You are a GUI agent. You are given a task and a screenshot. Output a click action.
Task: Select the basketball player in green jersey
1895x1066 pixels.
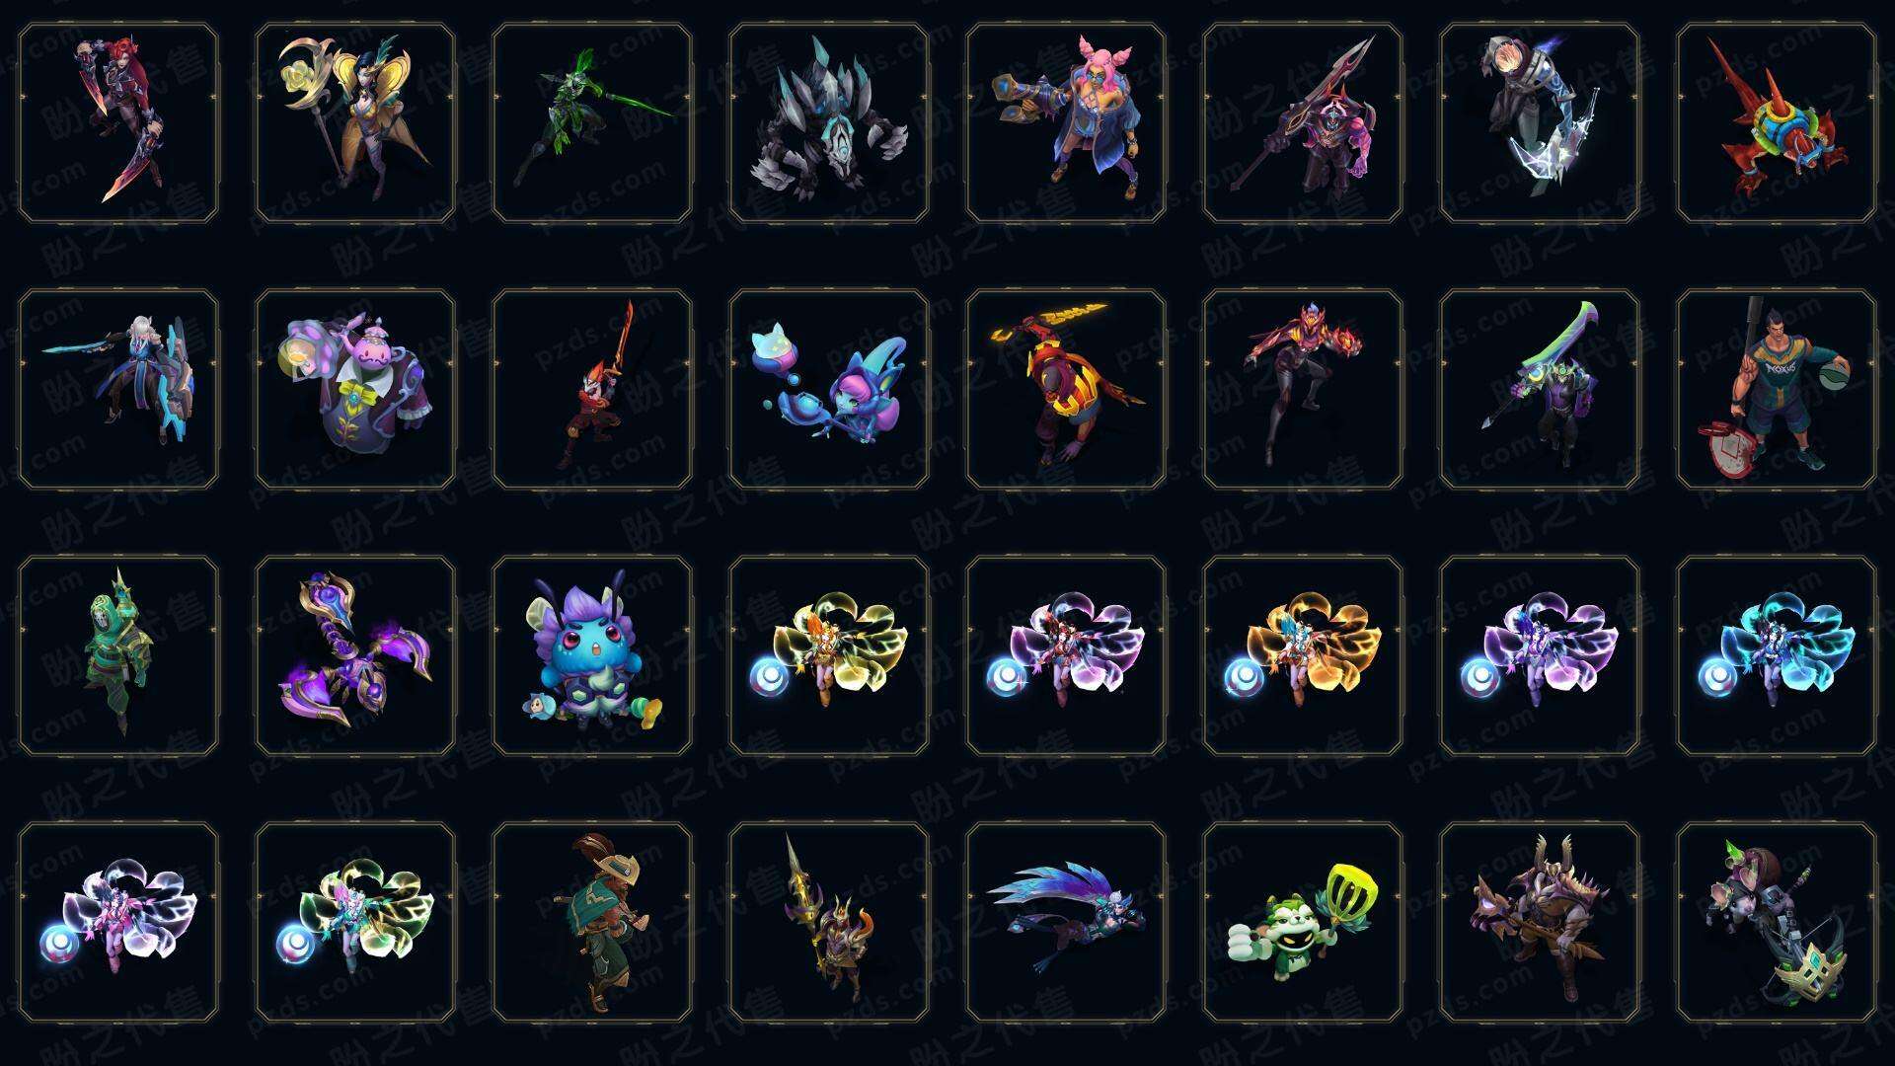[1777, 389]
